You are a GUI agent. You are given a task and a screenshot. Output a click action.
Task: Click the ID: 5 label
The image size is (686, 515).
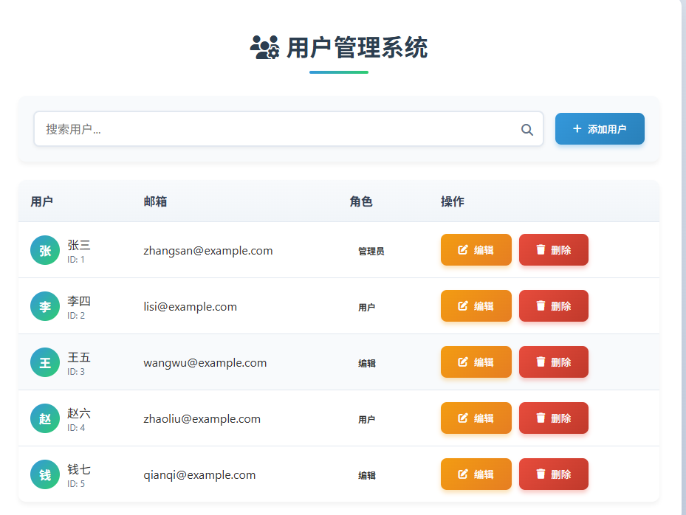[75, 484]
